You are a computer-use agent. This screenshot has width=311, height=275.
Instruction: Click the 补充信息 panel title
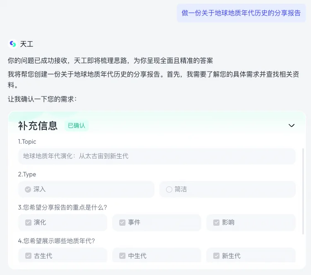coord(38,125)
